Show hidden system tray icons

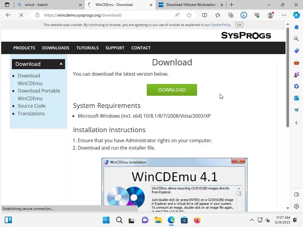252,220
